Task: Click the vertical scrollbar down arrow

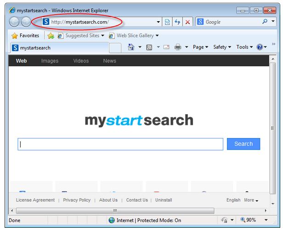Action: [273, 204]
